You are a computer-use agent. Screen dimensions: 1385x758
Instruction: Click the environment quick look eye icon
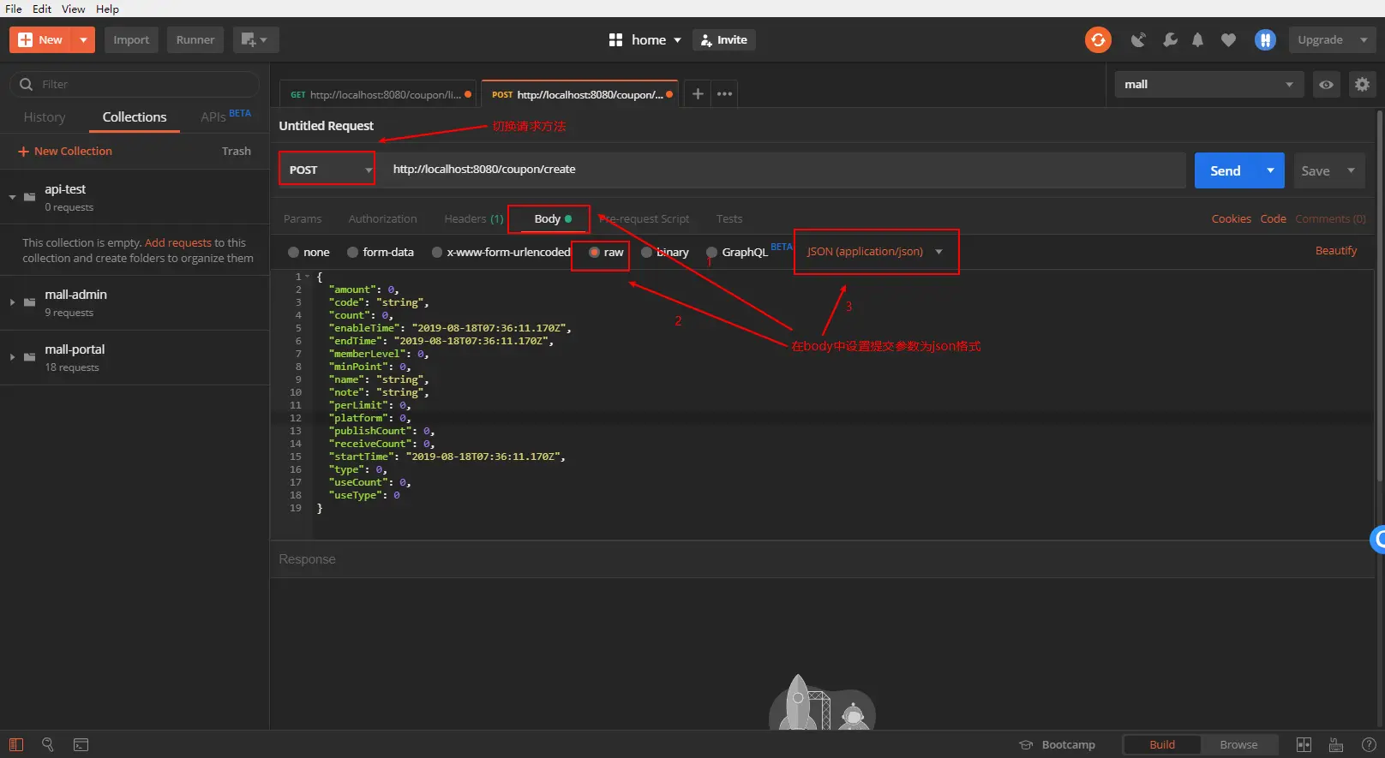tap(1326, 84)
